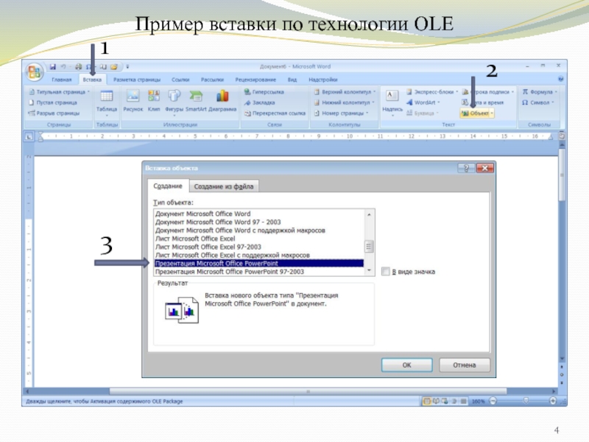The height and width of the screenshot is (442, 589).
Task: Adjust the zoom slider in status bar
Action: (x=524, y=401)
